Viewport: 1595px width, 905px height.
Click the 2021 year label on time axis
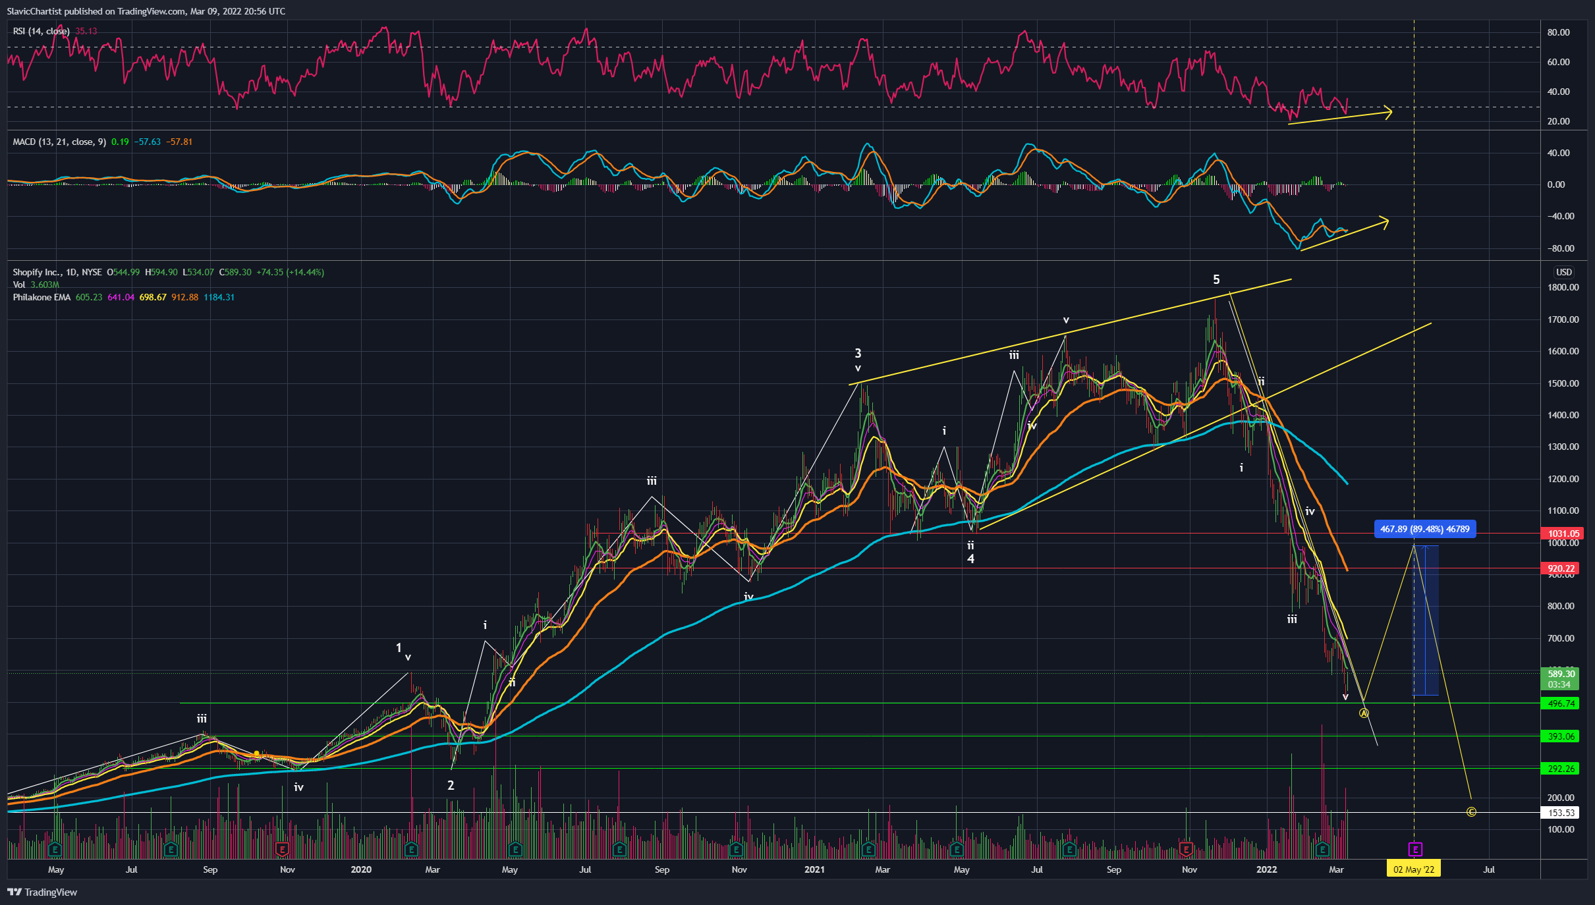[814, 869]
